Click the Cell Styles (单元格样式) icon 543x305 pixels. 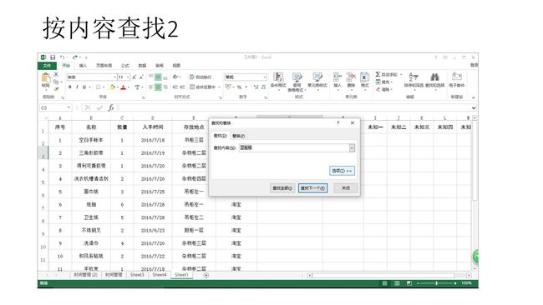click(317, 77)
